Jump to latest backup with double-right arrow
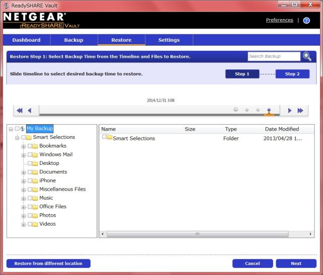This screenshot has width=323, height=275. pyautogui.click(x=300, y=111)
